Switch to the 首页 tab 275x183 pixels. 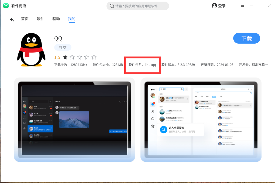tap(25, 19)
